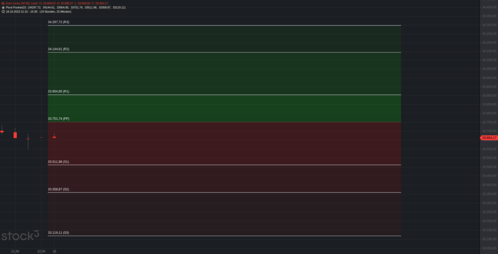Select the 33.751,74 (PP) pivot label

click(58, 119)
